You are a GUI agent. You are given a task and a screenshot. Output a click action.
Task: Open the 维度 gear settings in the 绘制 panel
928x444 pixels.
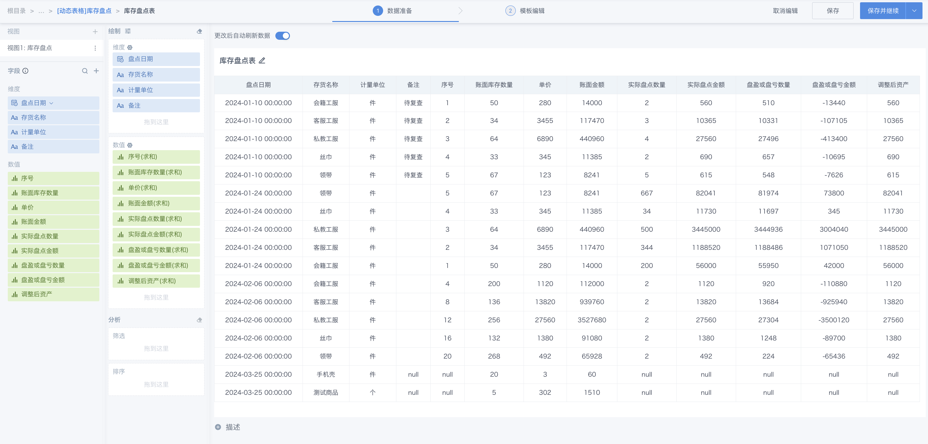coord(130,48)
